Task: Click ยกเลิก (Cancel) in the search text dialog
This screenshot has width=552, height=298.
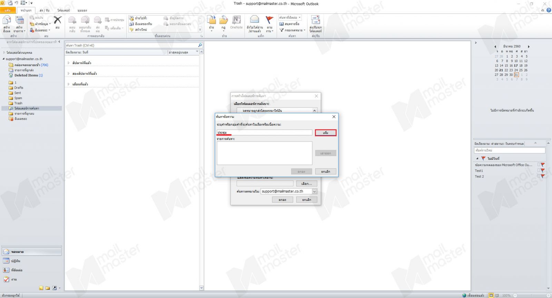Action: point(325,171)
